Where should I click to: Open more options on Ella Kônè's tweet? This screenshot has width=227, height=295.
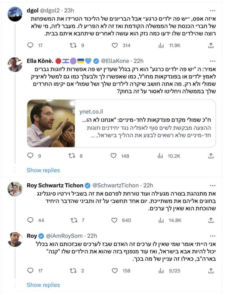pos(213,61)
